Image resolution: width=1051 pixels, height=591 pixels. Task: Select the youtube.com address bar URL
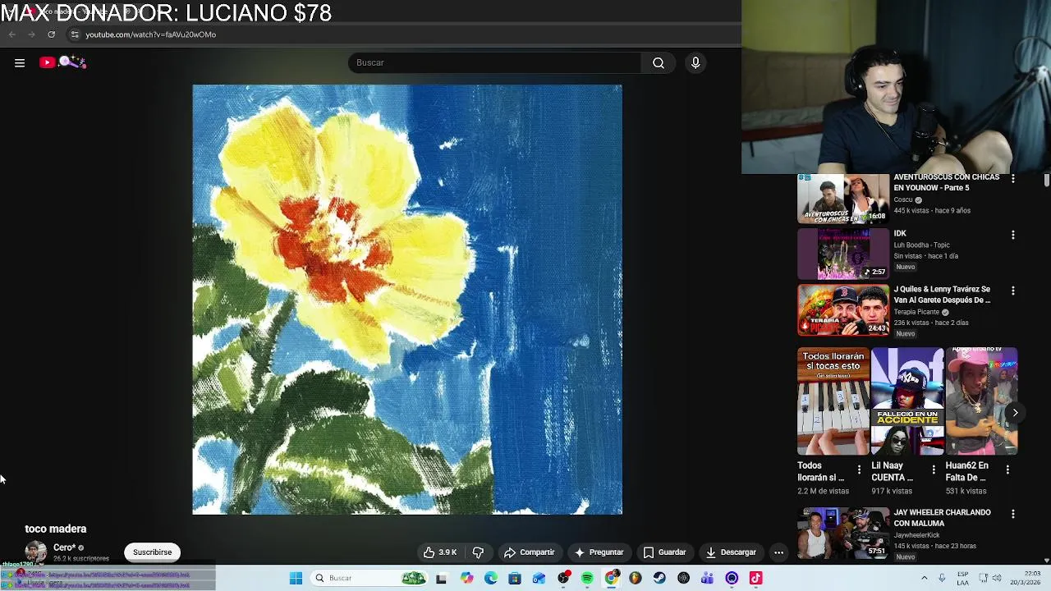tap(150, 34)
